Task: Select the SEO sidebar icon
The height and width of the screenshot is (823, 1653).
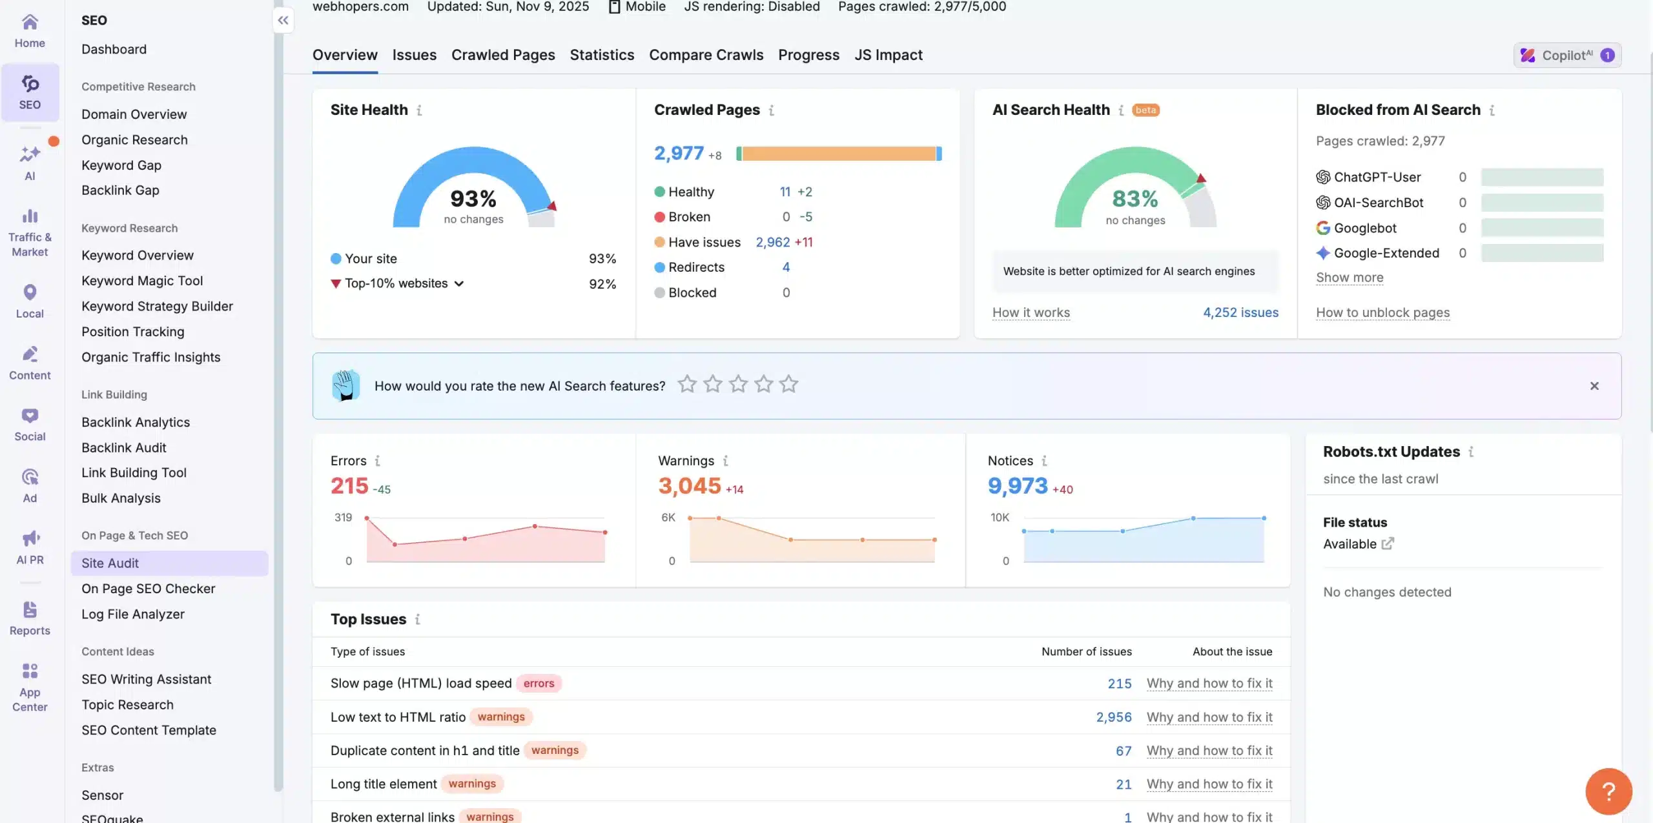Action: 30,92
